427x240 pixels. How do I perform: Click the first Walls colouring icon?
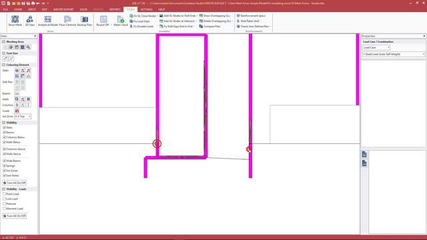(x=17, y=99)
